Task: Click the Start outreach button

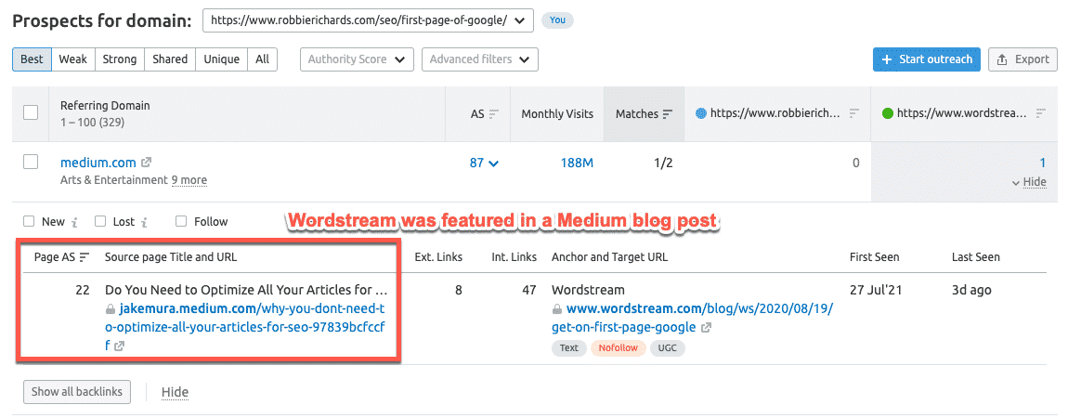Action: coord(926,59)
